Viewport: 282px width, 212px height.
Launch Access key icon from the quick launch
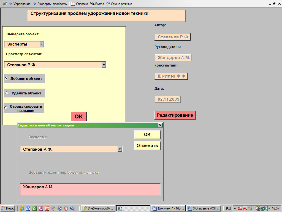coord(41,208)
